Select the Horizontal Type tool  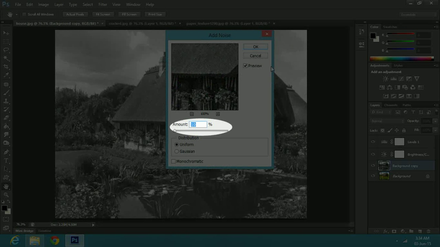(x=6, y=160)
